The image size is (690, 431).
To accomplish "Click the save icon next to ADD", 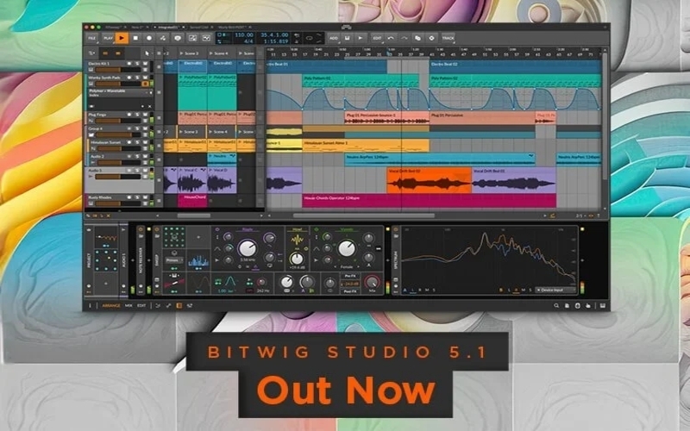I will click(348, 38).
